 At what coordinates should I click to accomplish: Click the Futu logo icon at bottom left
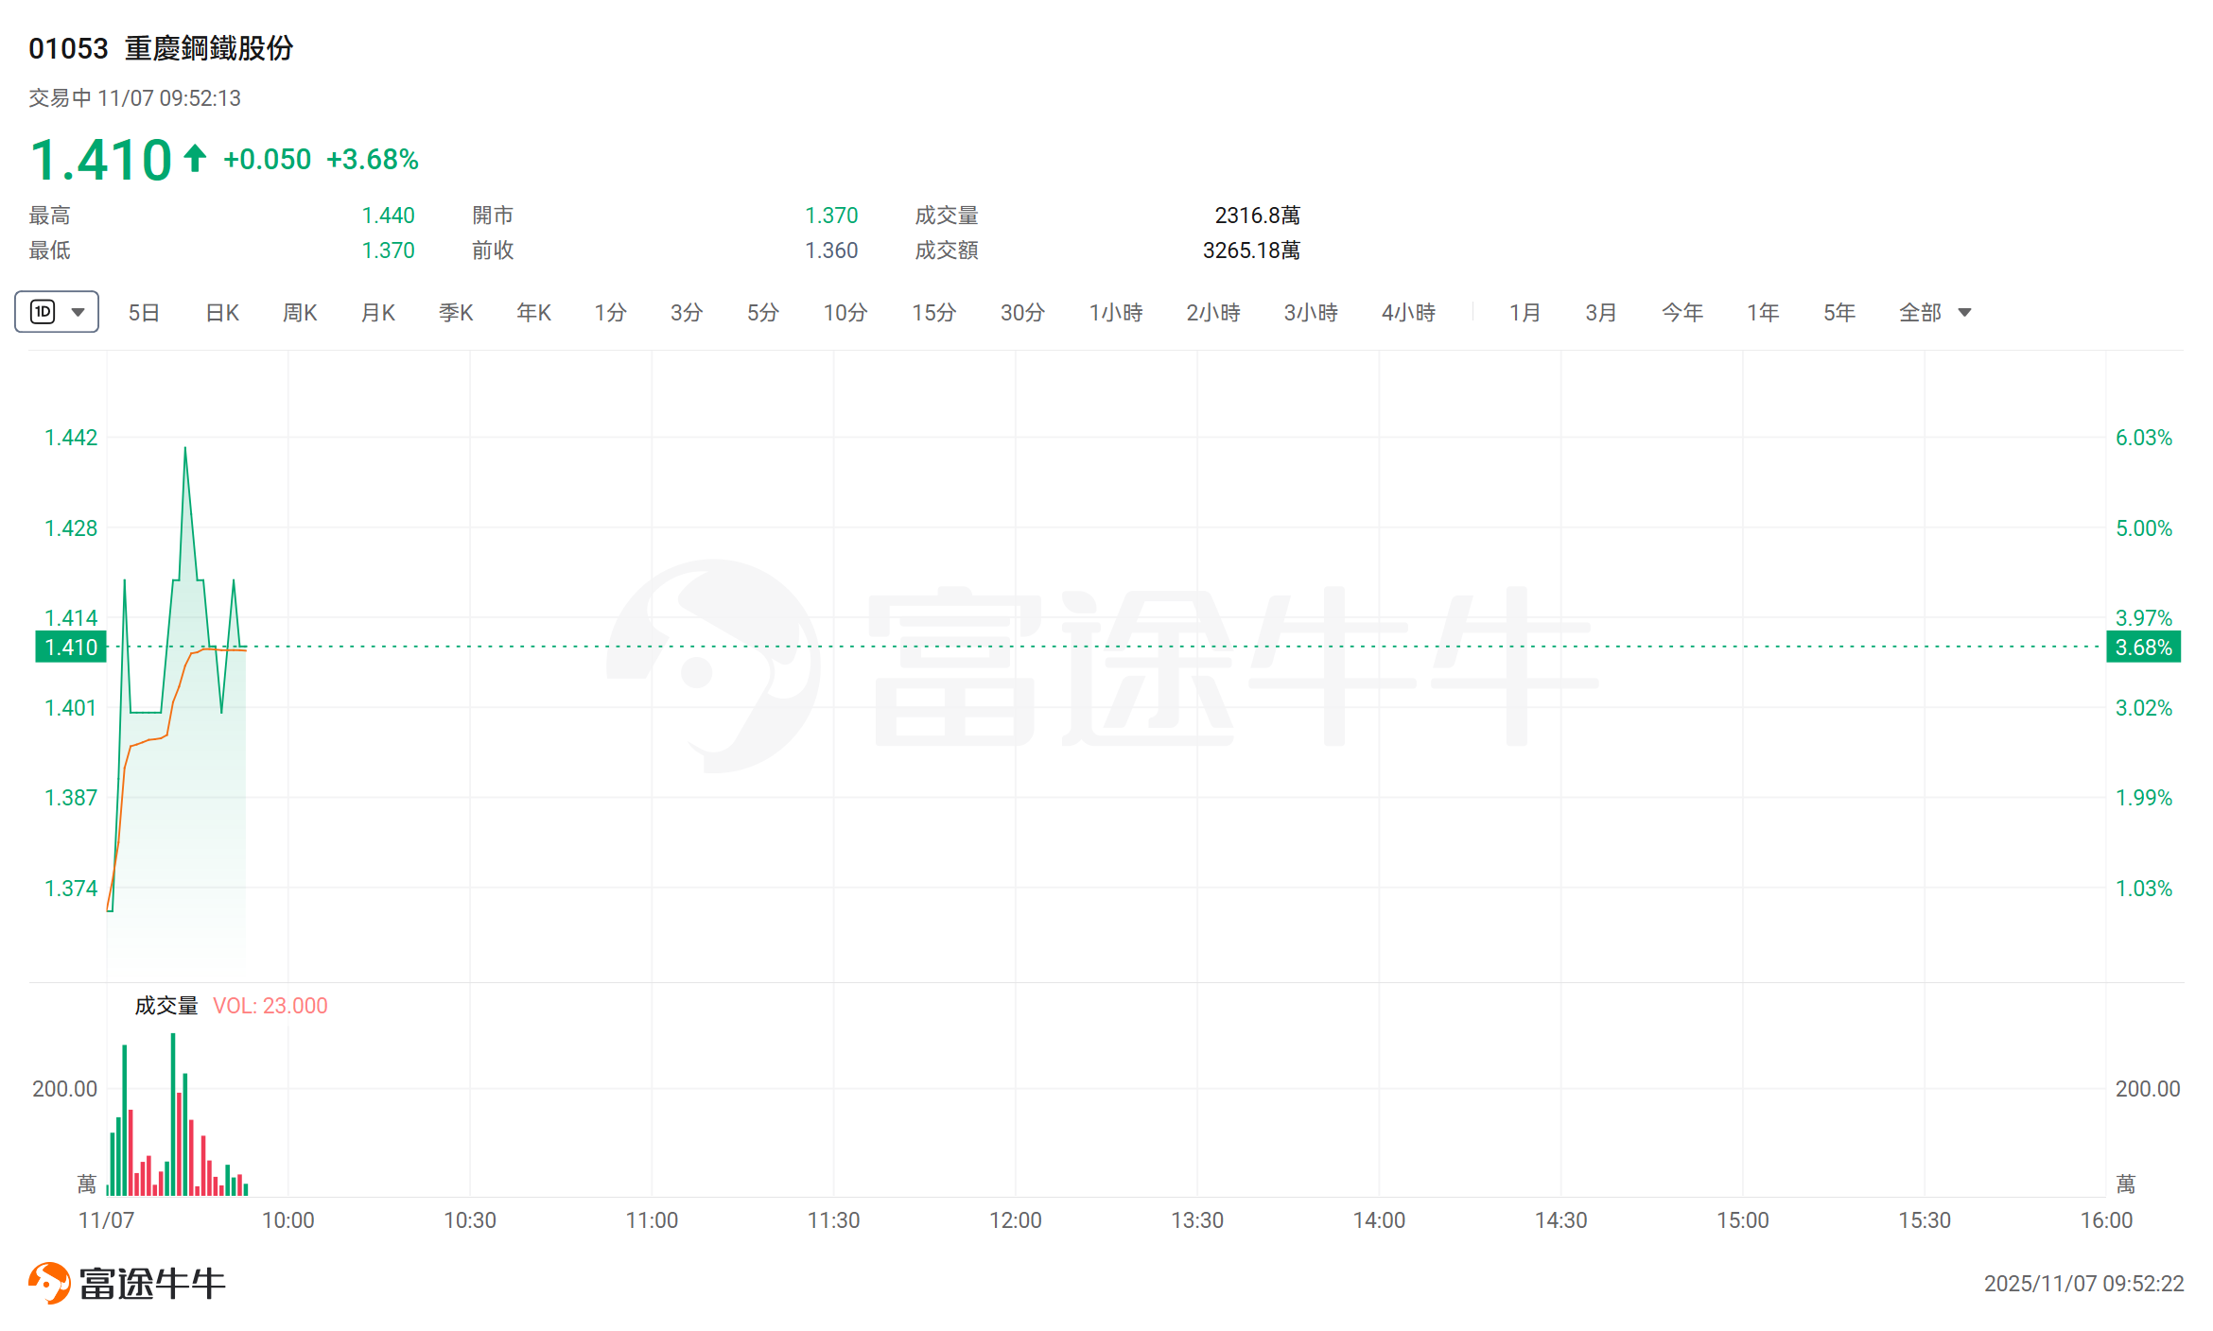(x=49, y=1283)
